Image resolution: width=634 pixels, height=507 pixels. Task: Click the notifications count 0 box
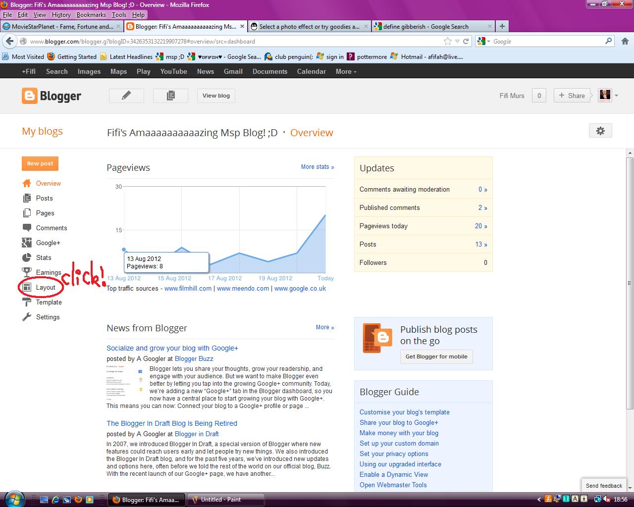[539, 96]
